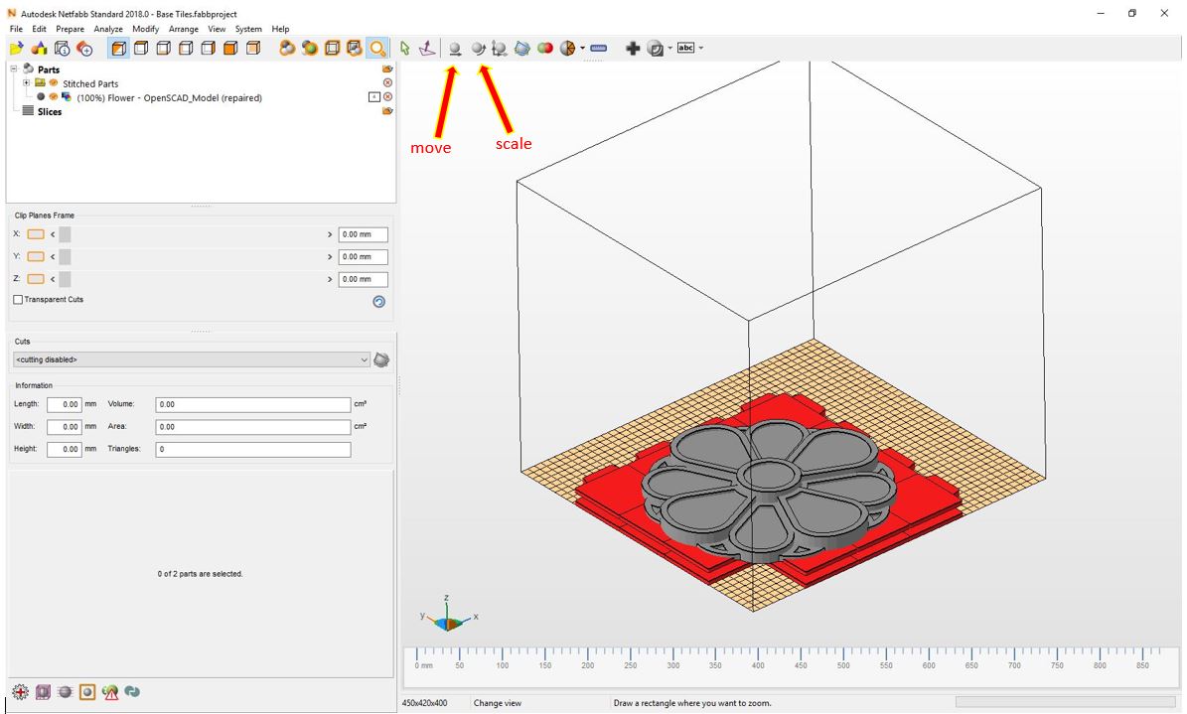Image resolution: width=1187 pixels, height=714 pixels.
Task: Click the X clip slider handle
Action: coord(65,234)
